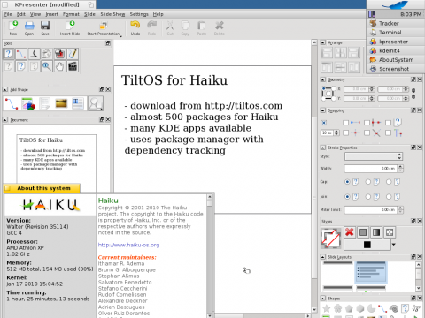The image size is (425, 318).
Task: Open the haiku-os.org link in About window
Action: pos(128,245)
